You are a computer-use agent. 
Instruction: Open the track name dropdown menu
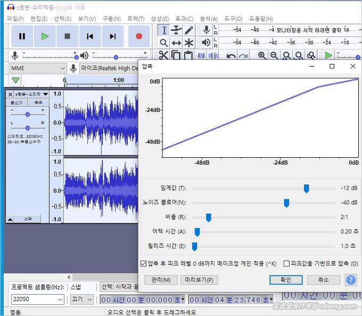(45, 94)
